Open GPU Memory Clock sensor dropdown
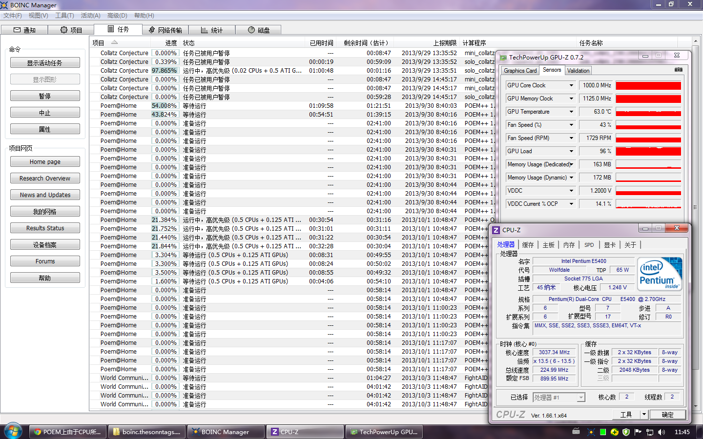703x439 pixels. (571, 99)
